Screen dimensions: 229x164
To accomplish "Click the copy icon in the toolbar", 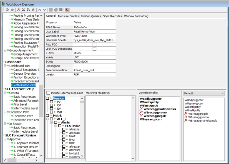I will pos(28,10).
